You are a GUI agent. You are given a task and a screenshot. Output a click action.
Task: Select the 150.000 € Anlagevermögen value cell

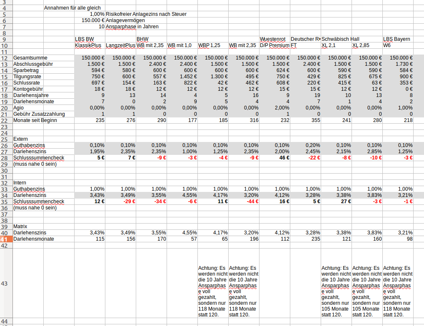(x=90, y=20)
